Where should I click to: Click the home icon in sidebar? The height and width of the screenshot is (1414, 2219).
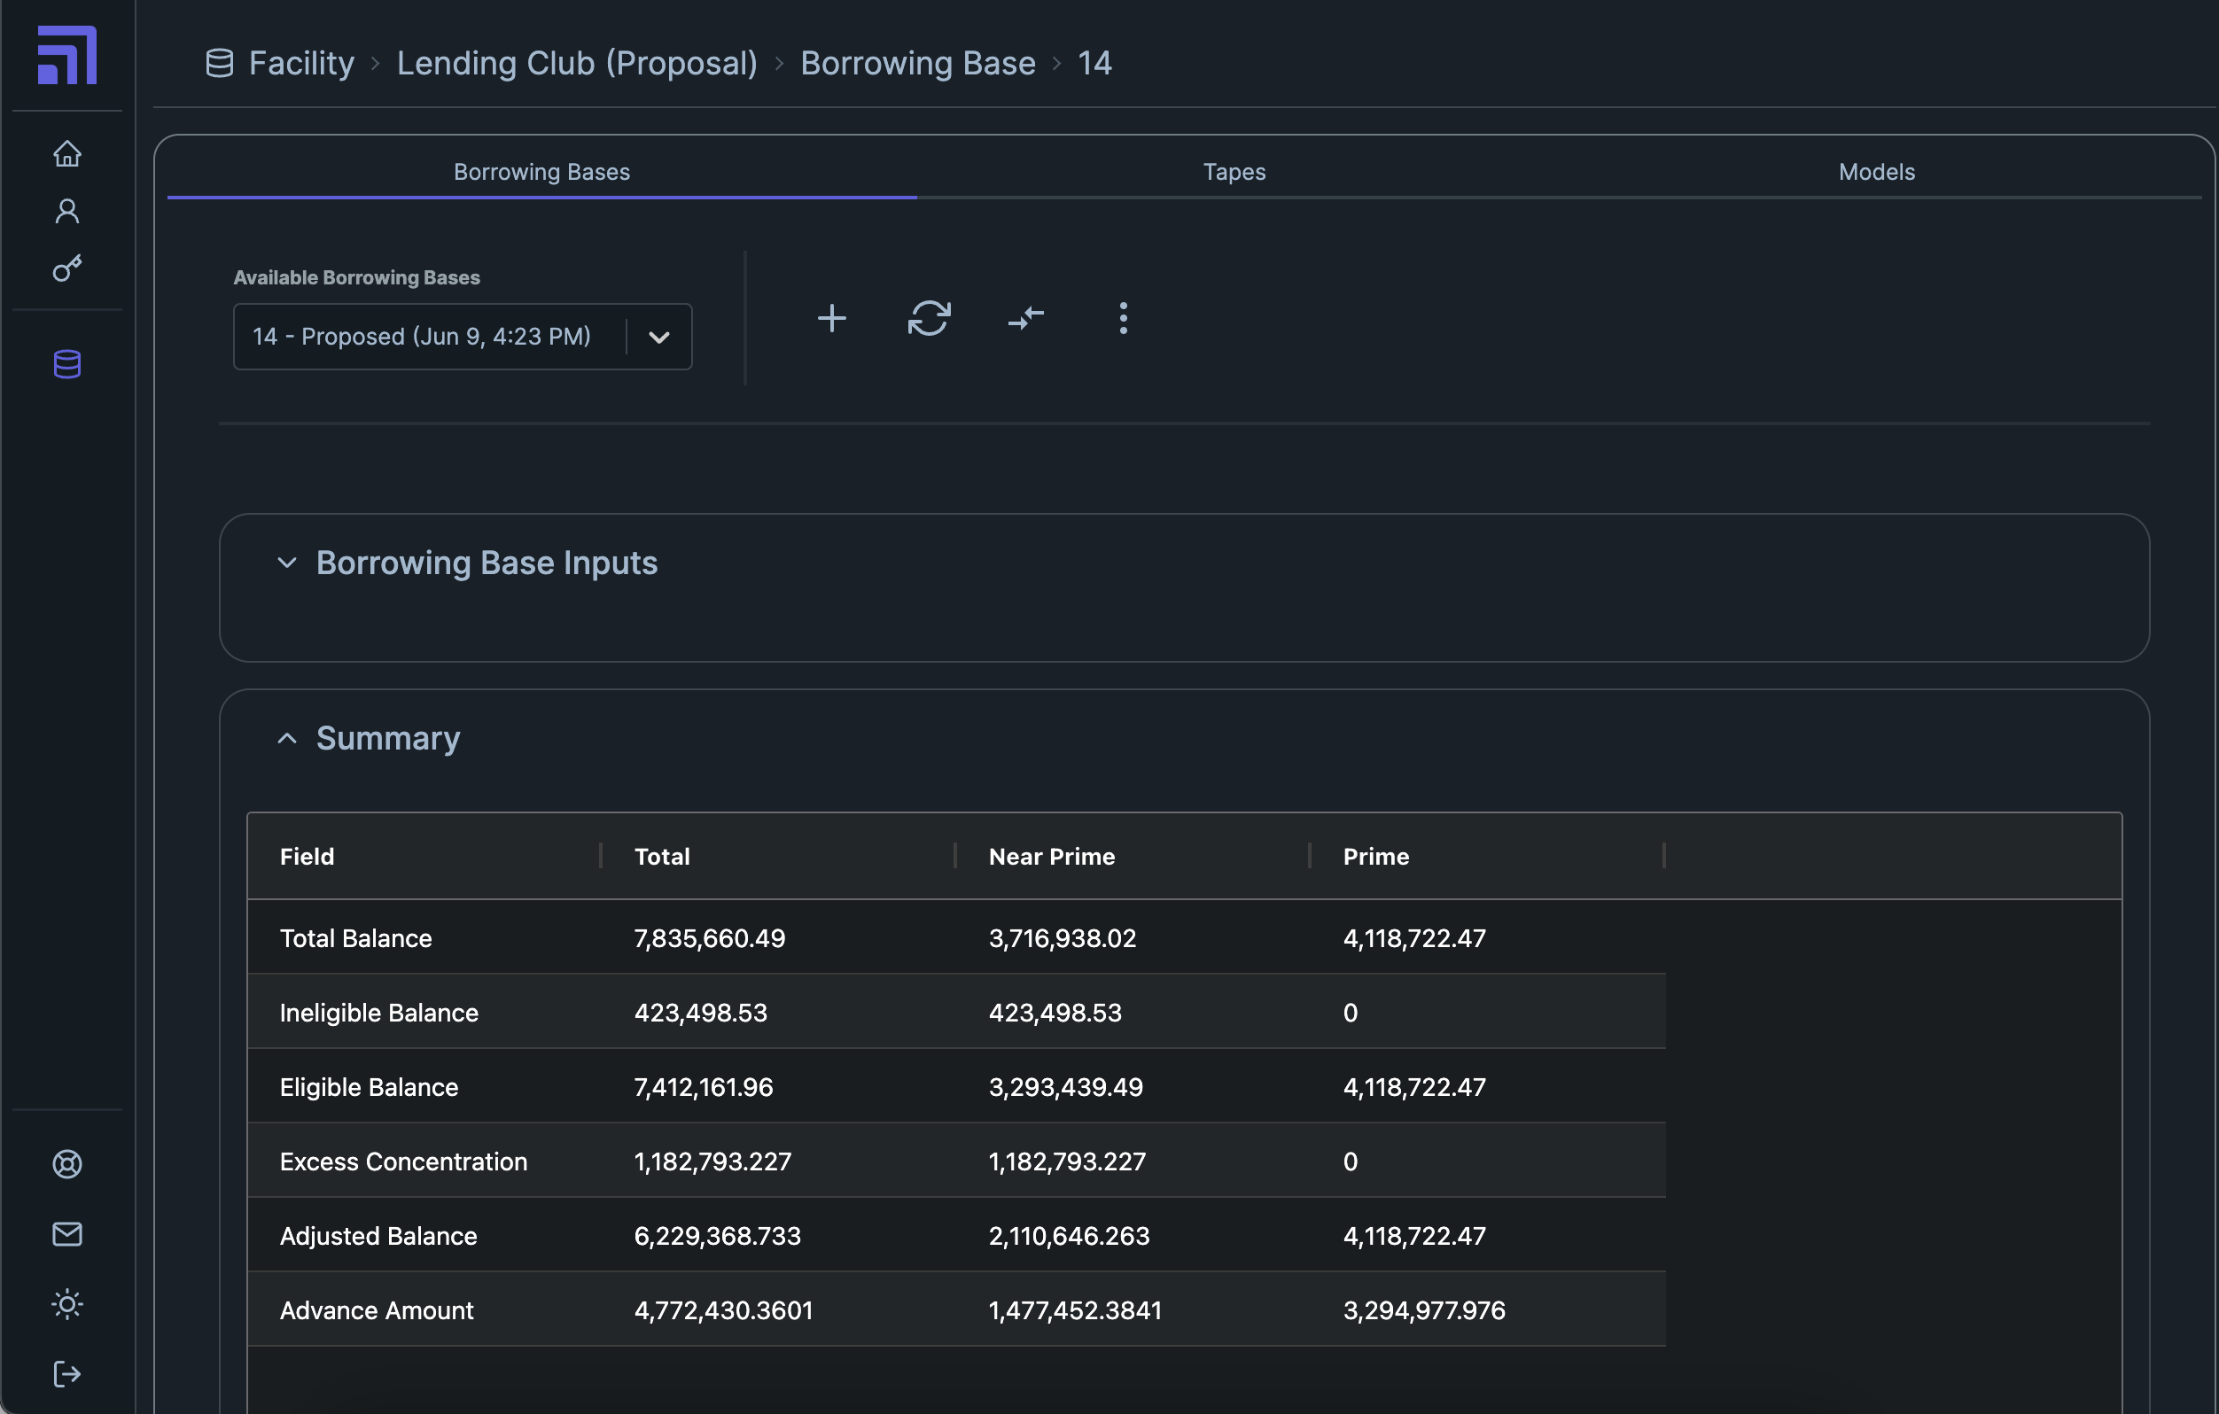tap(67, 153)
